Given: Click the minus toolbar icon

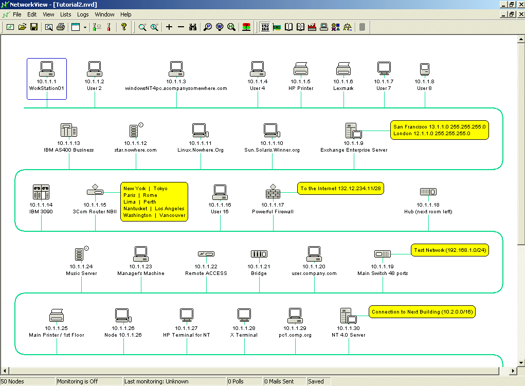Looking at the screenshot, I should (x=181, y=27).
